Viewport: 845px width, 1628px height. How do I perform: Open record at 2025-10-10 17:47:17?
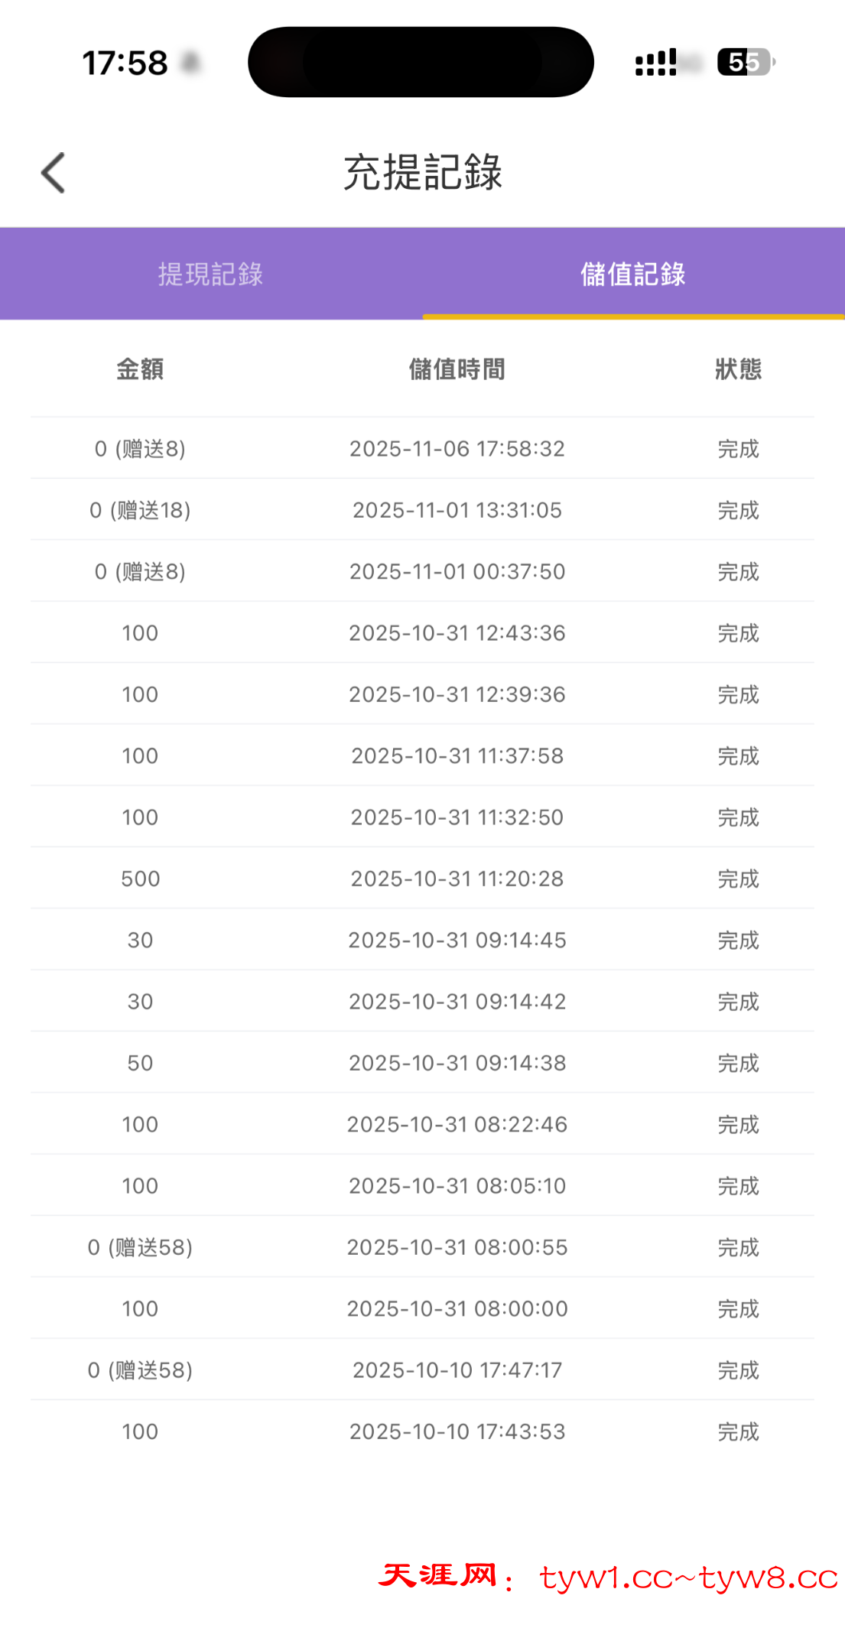[x=457, y=1370]
